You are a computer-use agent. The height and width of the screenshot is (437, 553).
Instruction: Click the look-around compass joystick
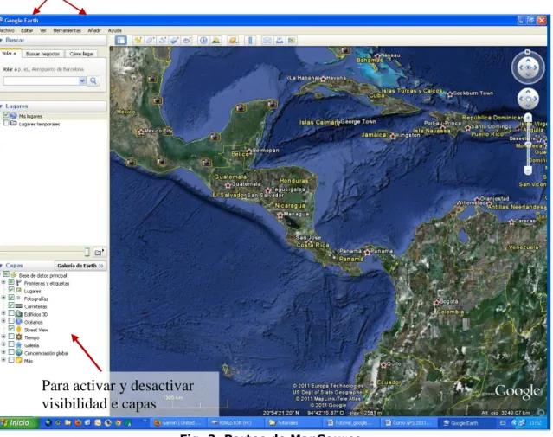pyautogui.click(x=528, y=67)
